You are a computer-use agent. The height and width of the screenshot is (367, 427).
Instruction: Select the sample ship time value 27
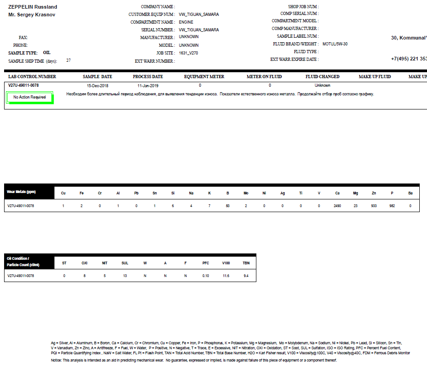pyautogui.click(x=69, y=60)
